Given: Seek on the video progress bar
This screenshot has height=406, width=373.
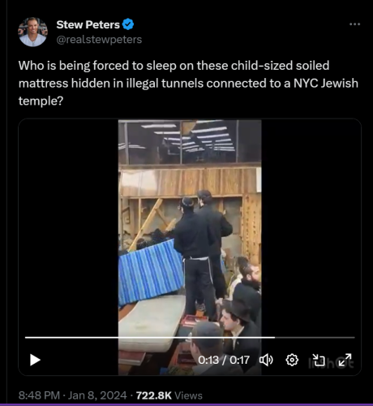Looking at the screenshot, I should tap(190, 338).
